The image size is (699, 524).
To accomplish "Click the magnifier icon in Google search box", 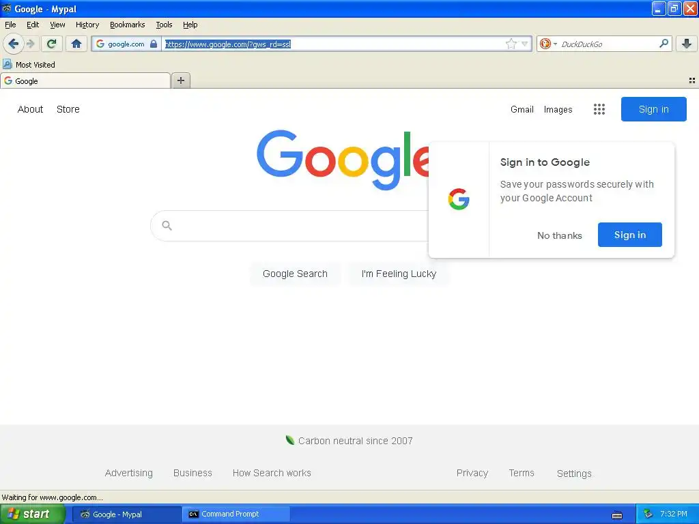I will [167, 225].
